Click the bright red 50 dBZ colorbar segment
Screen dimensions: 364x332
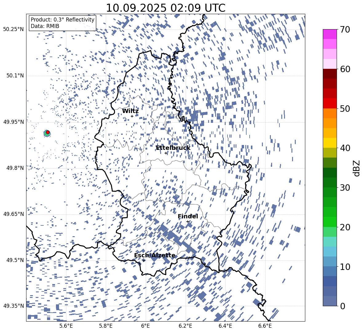pos(330,104)
